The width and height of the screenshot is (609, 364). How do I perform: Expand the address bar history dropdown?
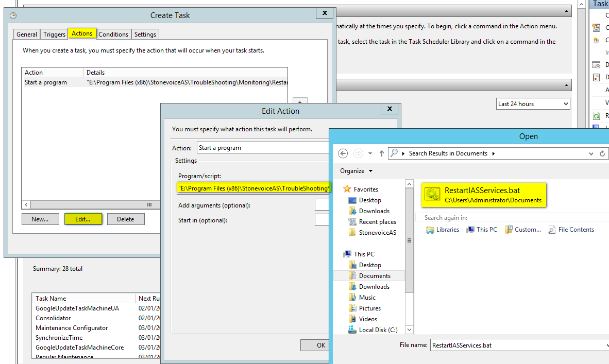coord(591,153)
